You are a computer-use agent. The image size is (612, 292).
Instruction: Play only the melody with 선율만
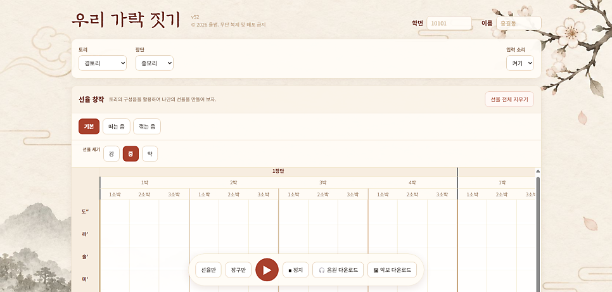click(208, 270)
